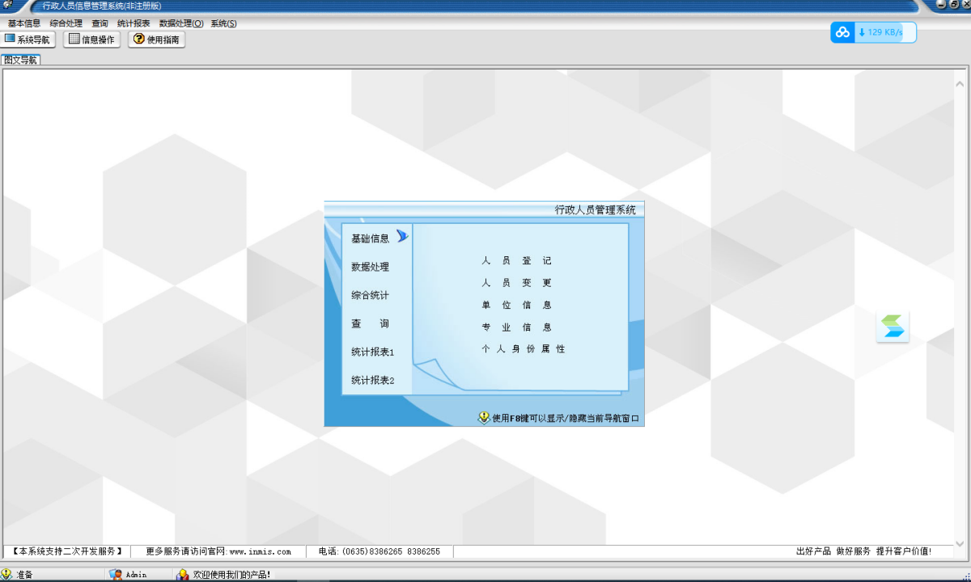971x582 pixels.
Task: Click the cloud download speed icon
Action: [x=843, y=32]
